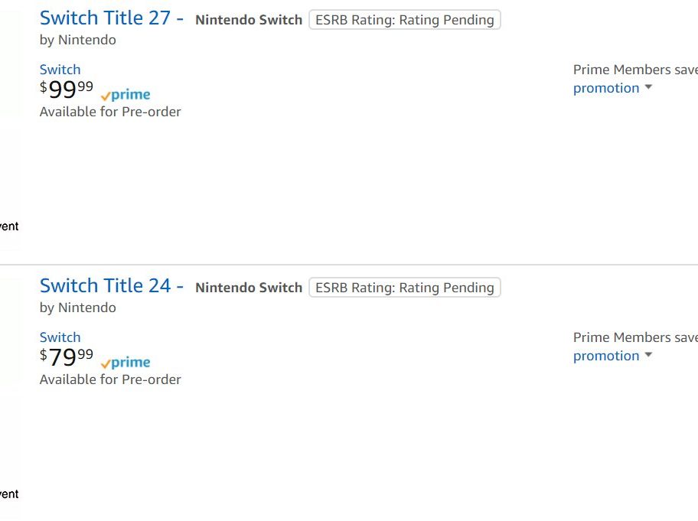Click the Prime logo beside the $99.99 price
This screenshot has width=698, height=521.
126,95
